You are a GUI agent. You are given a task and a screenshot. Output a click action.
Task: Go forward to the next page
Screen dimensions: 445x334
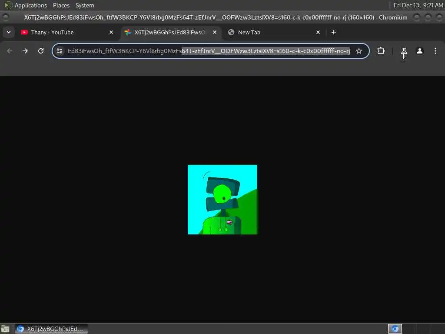coord(25,51)
